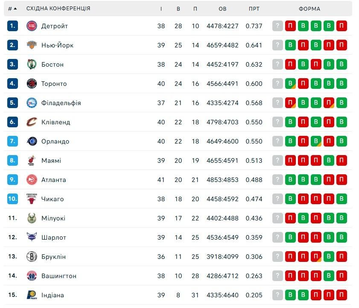Click the Східна конференція header
This screenshot has width=359, height=308.
coord(58,9)
